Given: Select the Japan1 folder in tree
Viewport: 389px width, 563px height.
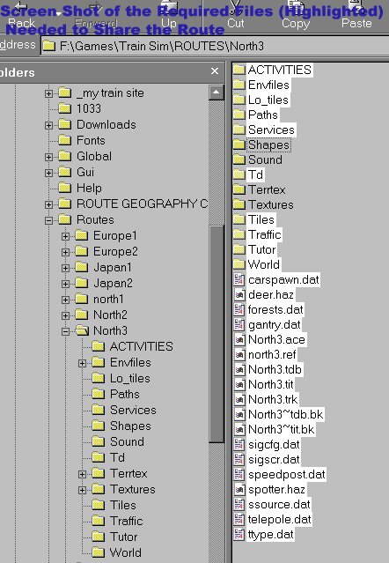Looking at the screenshot, I should click(x=113, y=267).
